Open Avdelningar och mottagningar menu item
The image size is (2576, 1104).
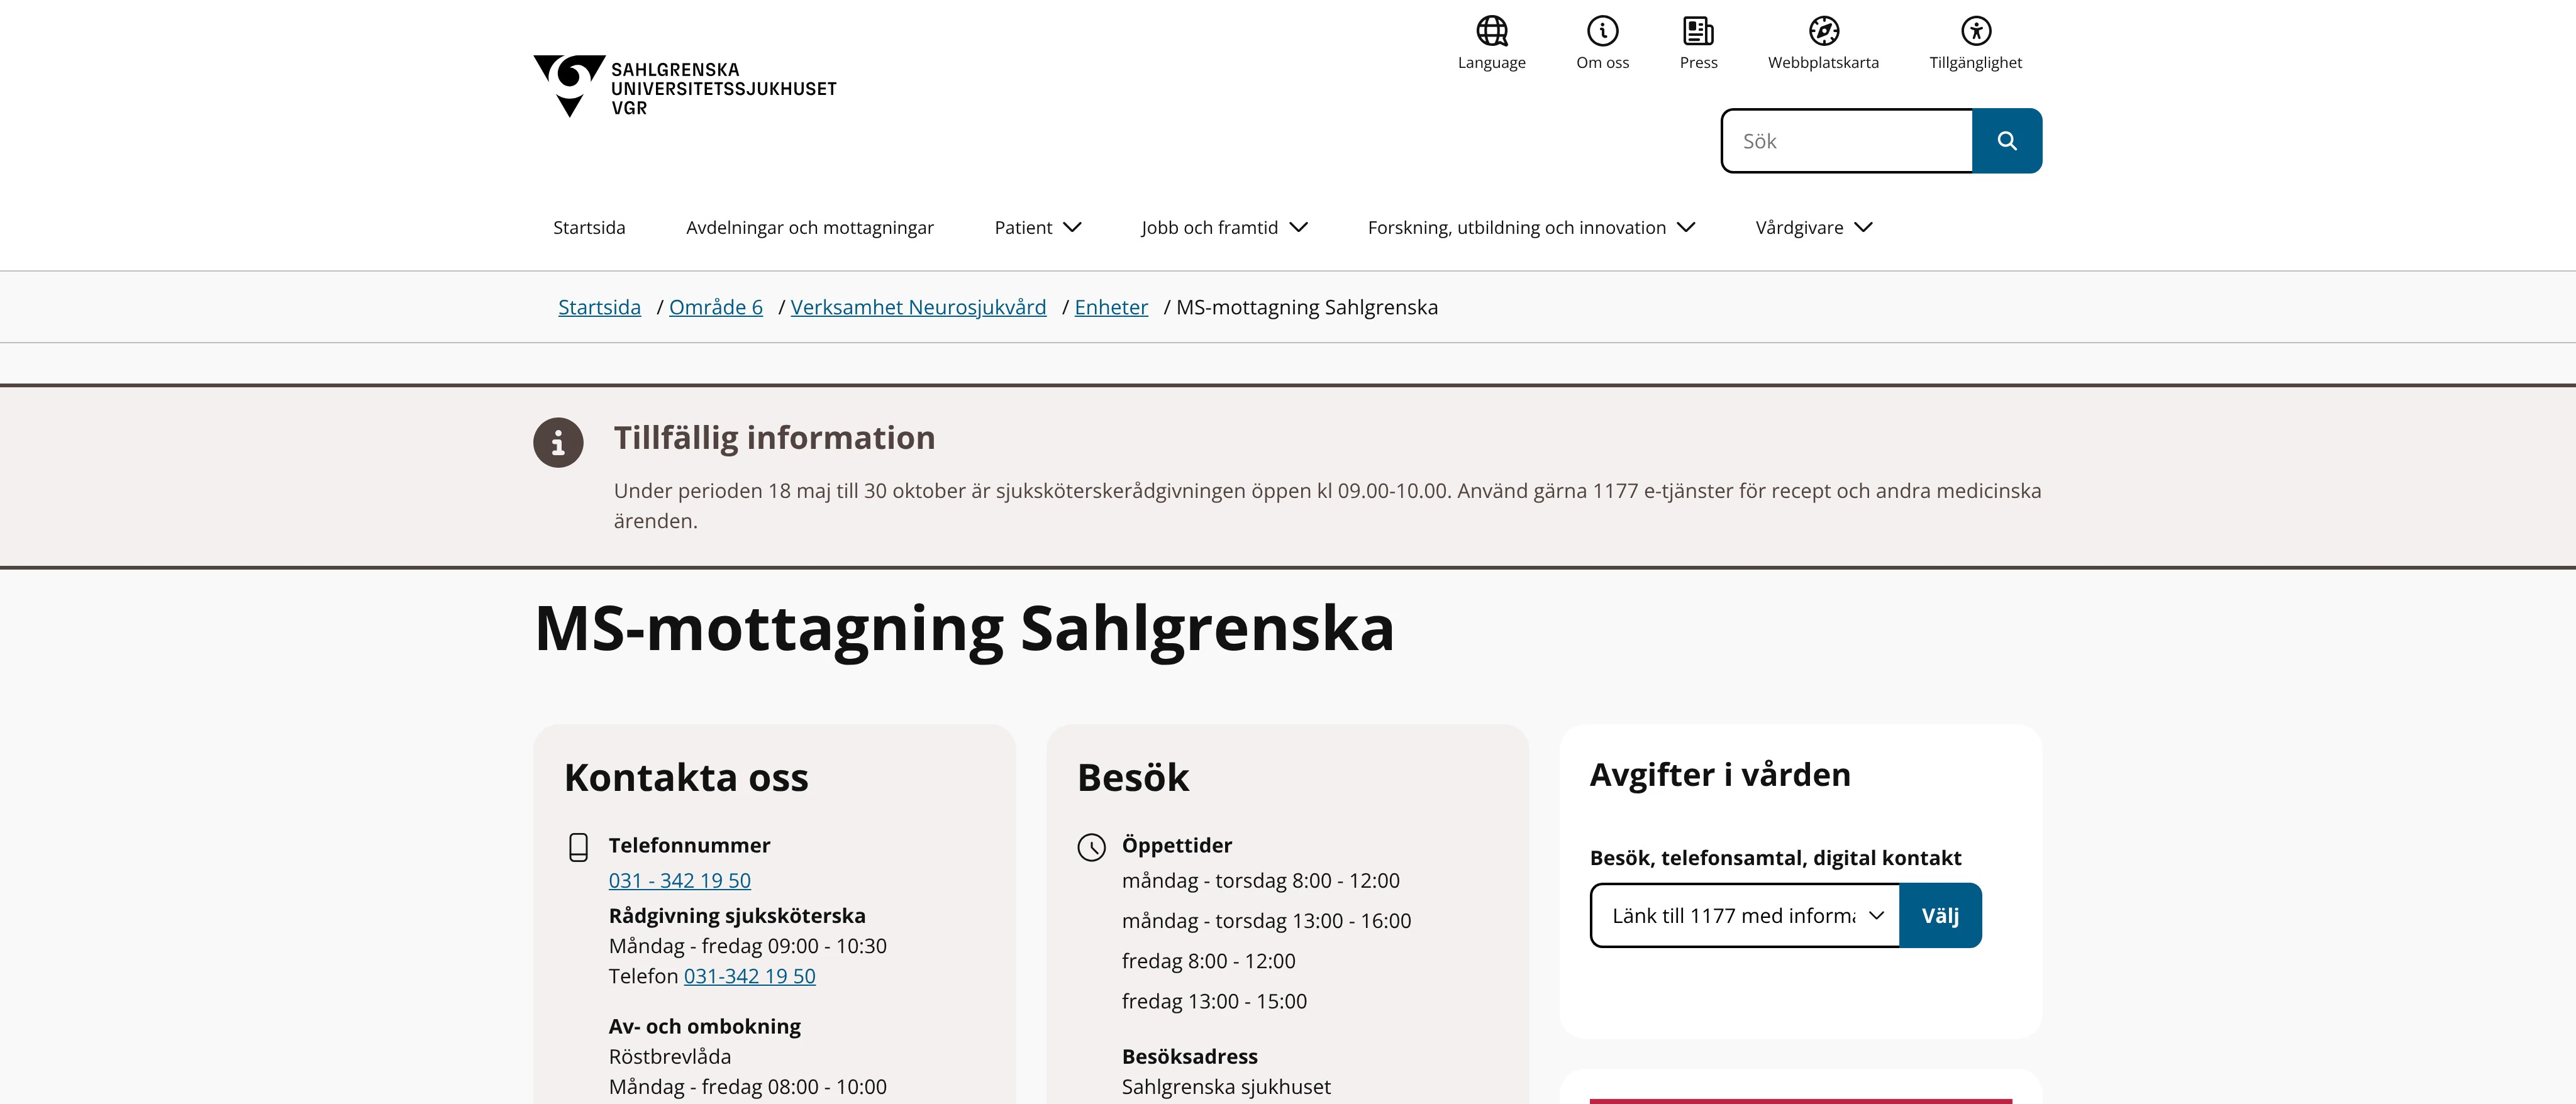(x=809, y=228)
